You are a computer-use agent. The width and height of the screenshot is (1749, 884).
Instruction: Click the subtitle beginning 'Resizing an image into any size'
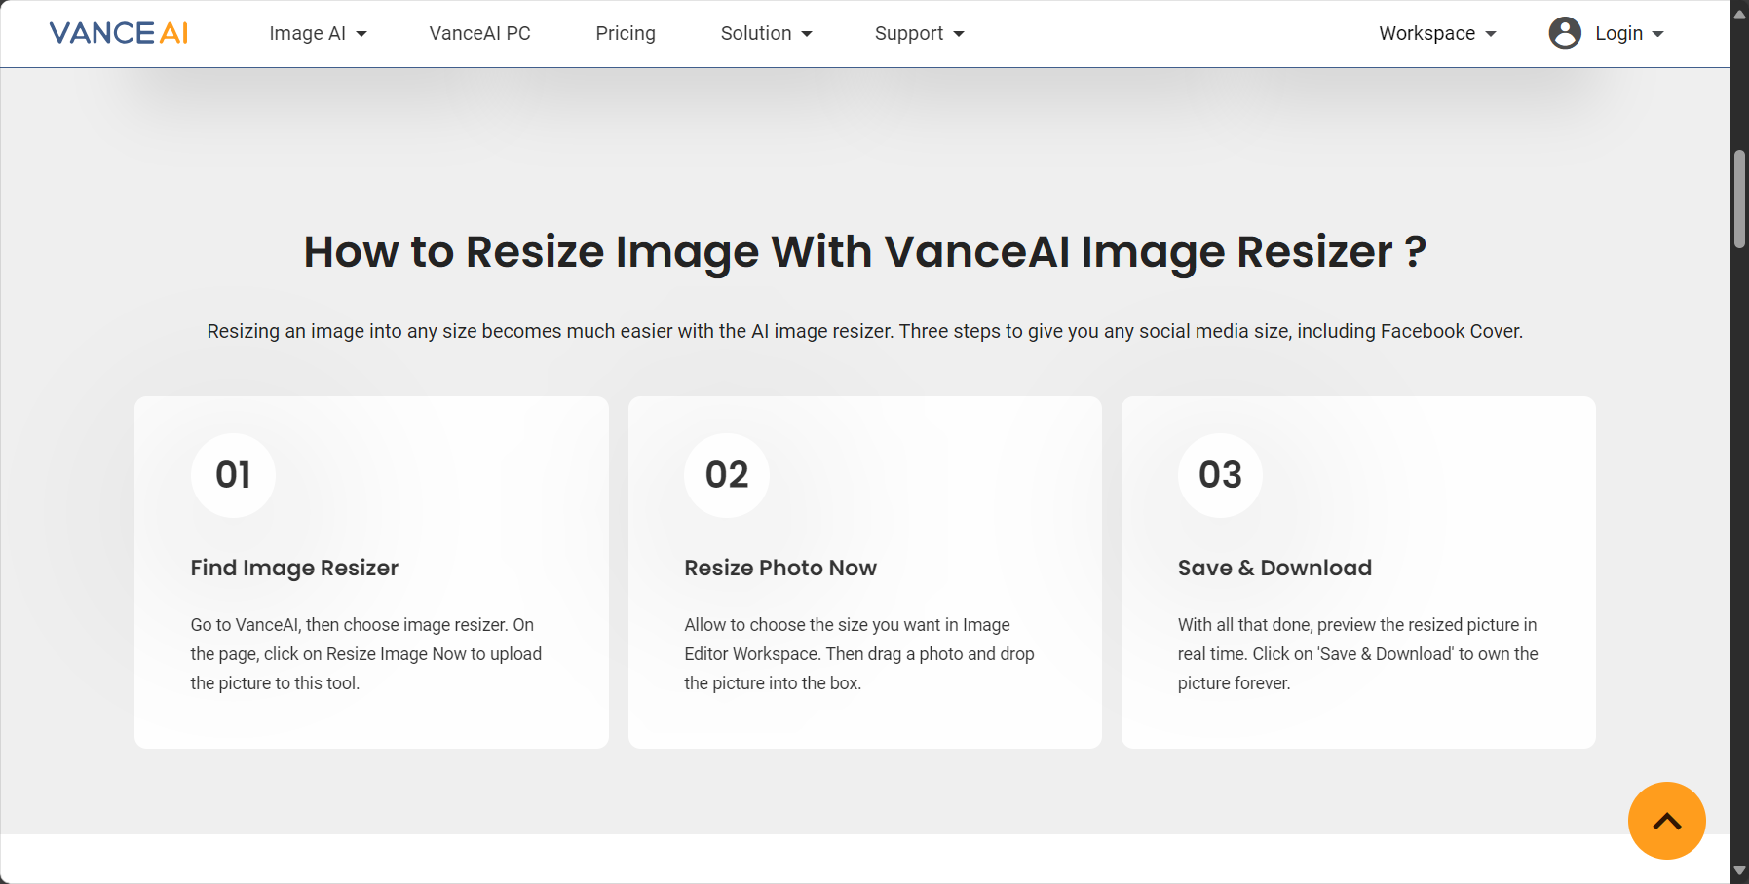click(x=865, y=331)
